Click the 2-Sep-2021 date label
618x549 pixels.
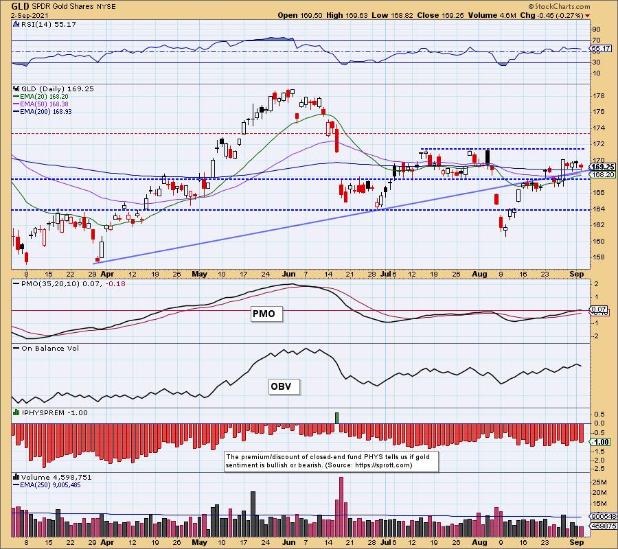[30, 16]
